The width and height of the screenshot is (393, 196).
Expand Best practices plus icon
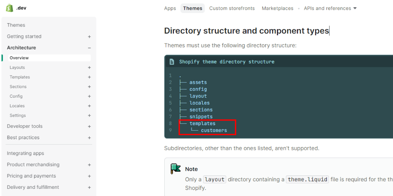click(89, 138)
